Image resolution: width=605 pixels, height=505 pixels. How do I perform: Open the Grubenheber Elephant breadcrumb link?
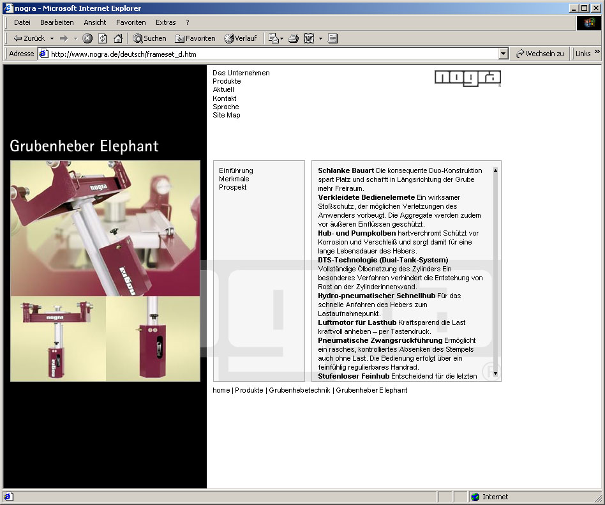click(x=371, y=390)
